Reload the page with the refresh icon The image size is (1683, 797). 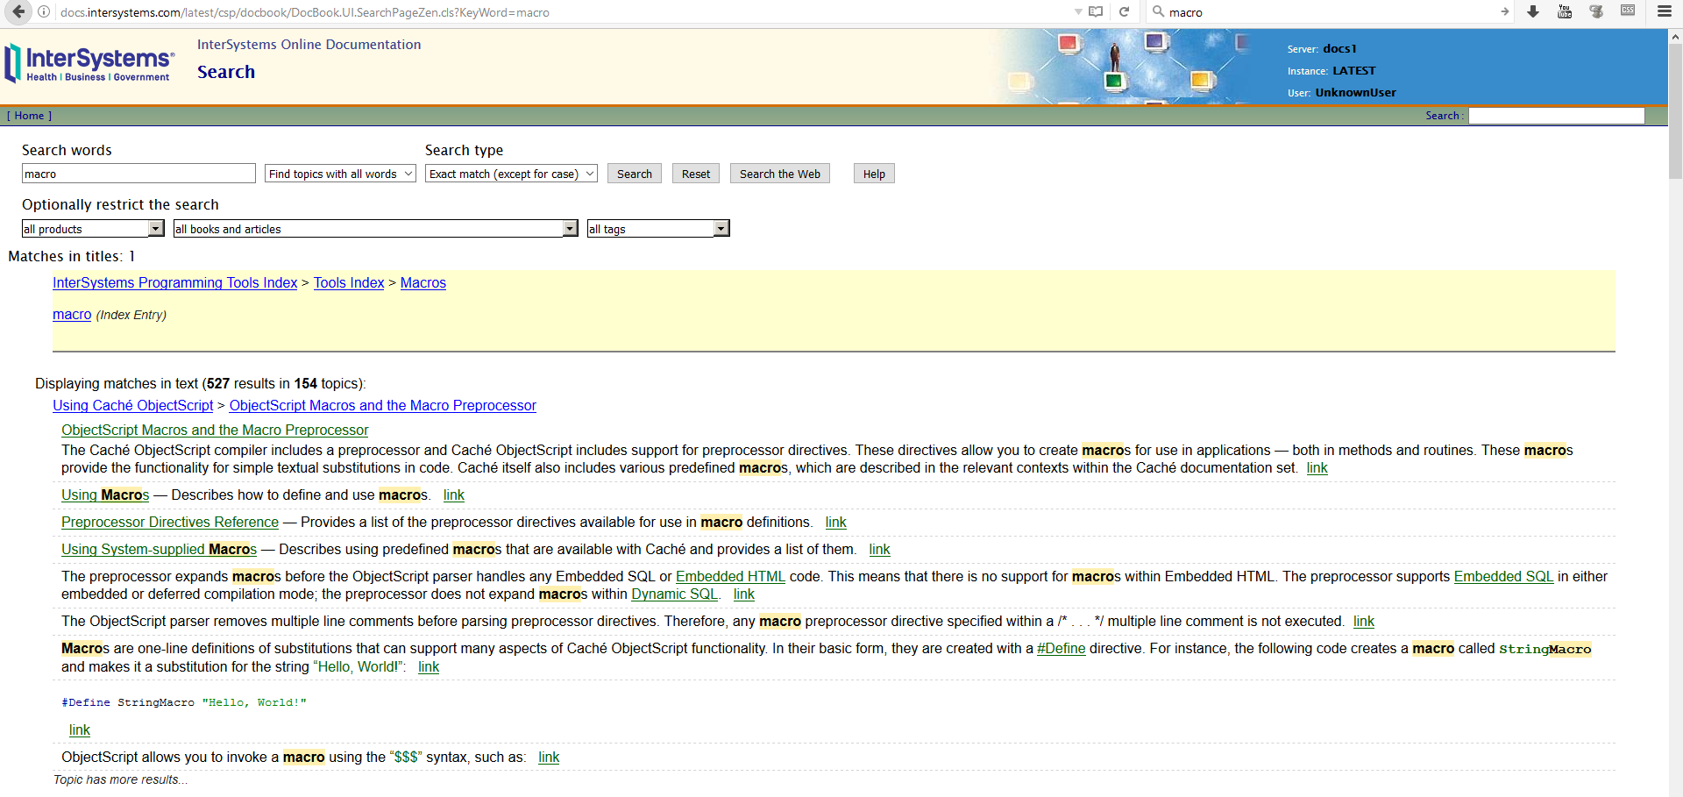pos(1124,11)
